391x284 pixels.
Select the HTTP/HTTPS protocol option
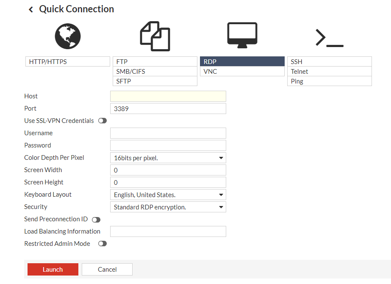pyautogui.click(x=68, y=62)
